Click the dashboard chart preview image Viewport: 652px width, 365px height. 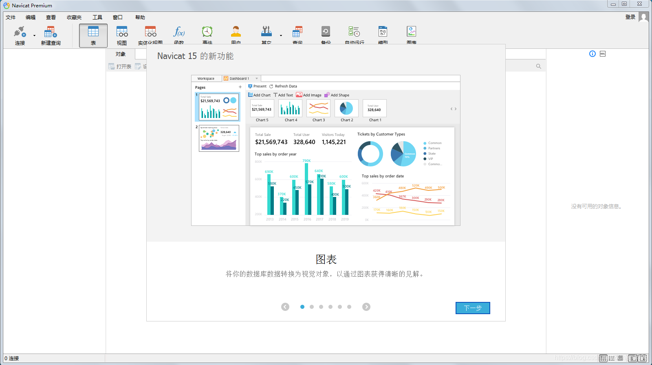pyautogui.click(x=326, y=150)
